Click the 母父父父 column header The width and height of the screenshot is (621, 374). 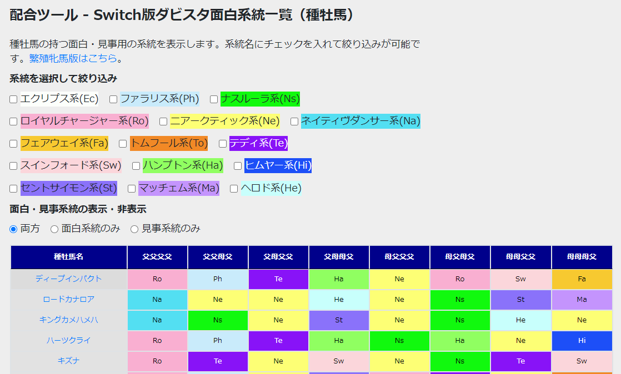click(x=399, y=257)
